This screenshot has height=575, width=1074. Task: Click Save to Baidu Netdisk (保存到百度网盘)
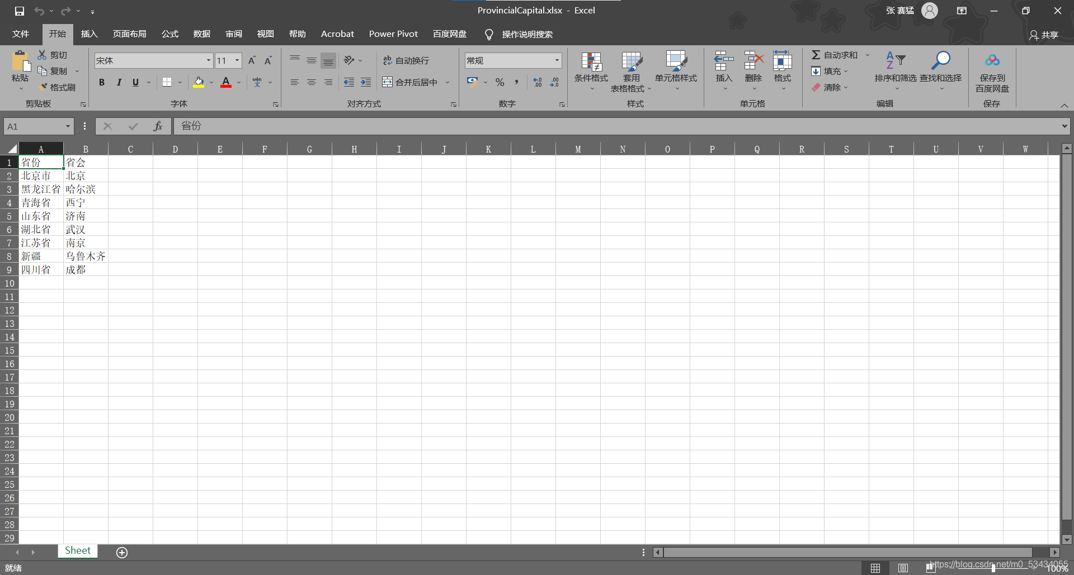click(x=992, y=73)
